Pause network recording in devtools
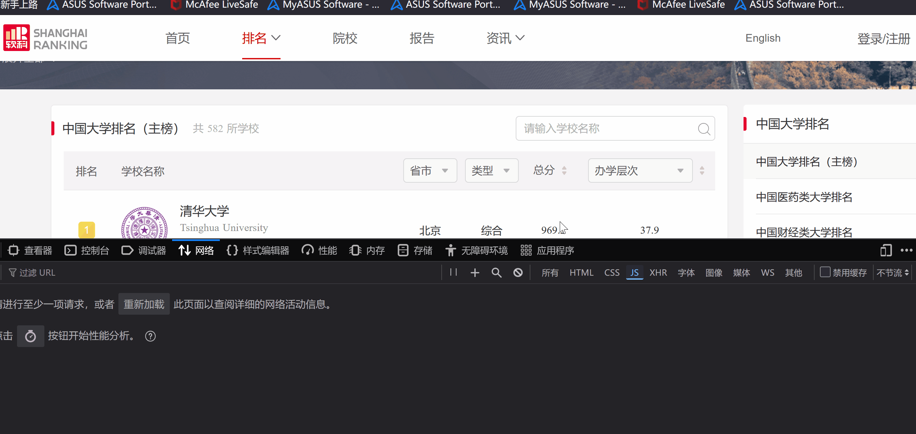This screenshot has height=434, width=916. point(453,272)
